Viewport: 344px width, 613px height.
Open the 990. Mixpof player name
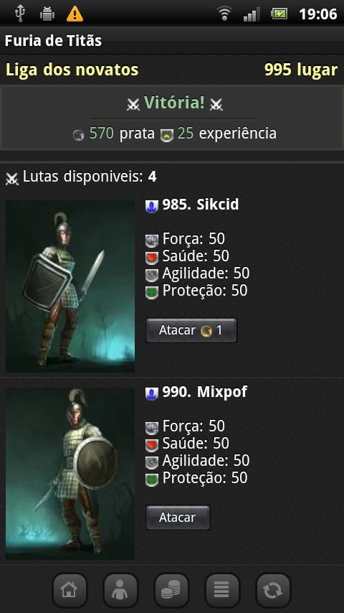tap(204, 392)
